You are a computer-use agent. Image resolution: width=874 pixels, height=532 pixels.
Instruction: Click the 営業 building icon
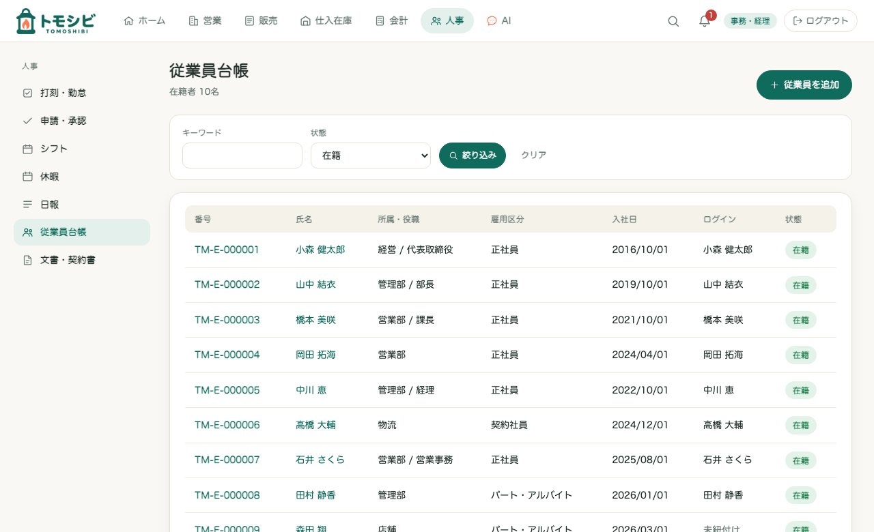(193, 21)
